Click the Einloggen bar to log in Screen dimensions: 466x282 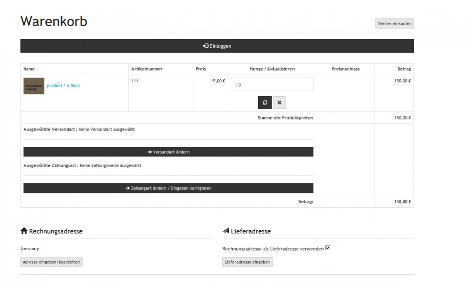(217, 46)
